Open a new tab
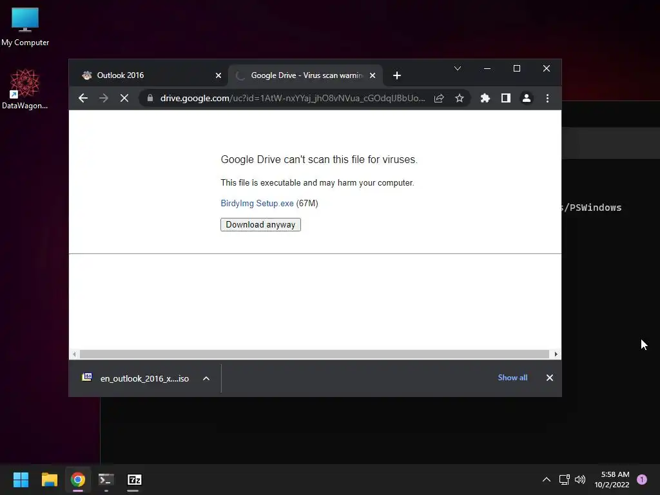 point(396,75)
